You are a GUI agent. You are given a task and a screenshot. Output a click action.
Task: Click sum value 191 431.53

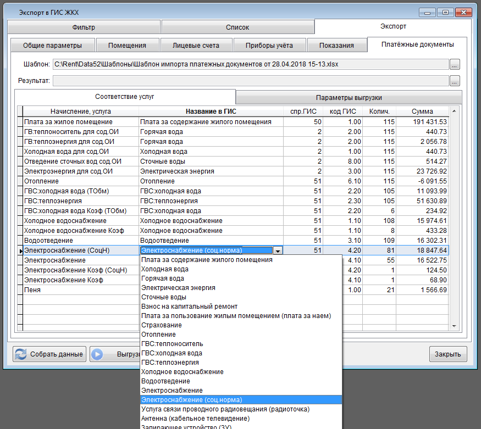click(422, 122)
